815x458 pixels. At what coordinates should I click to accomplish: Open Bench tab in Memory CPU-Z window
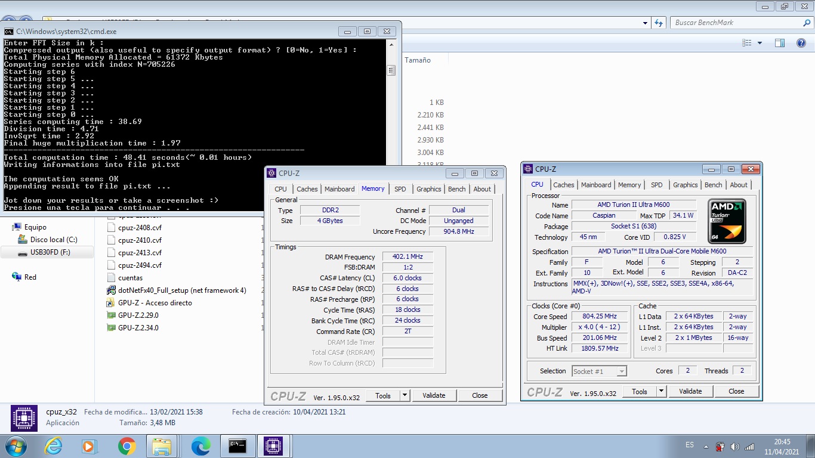click(457, 189)
